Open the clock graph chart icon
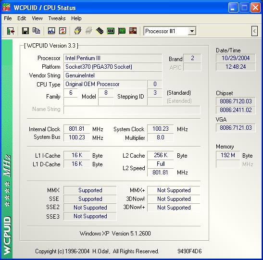This screenshot has height=260, width=263. pyautogui.click(x=51, y=31)
